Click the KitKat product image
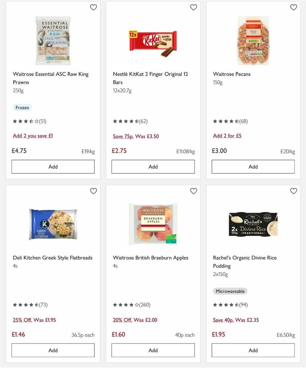 pyautogui.click(x=153, y=42)
